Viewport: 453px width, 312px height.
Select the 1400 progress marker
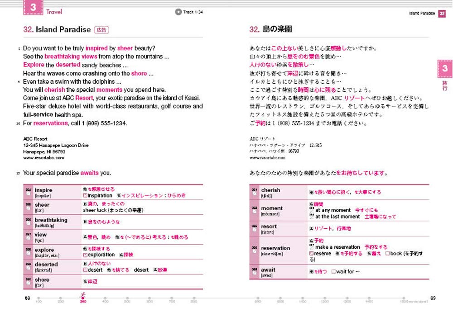click(x=369, y=298)
